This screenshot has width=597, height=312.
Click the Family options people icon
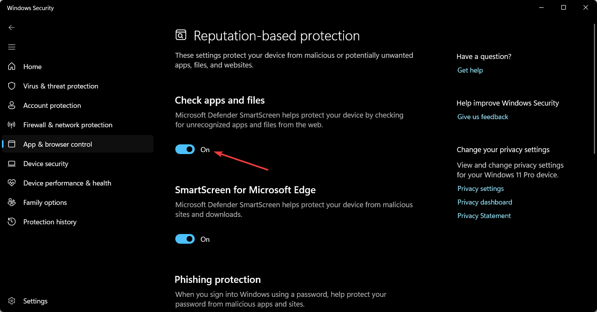pyautogui.click(x=12, y=203)
